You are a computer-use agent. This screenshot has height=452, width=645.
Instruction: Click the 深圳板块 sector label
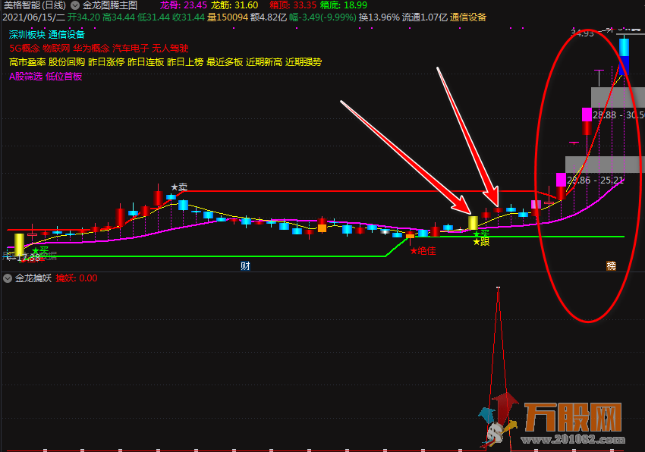[27, 34]
